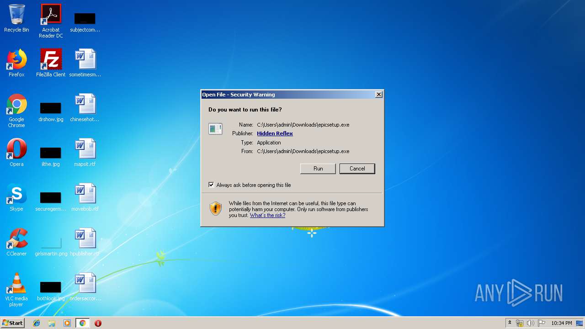Screen dimensions: 585x329
Task: Click the volume tray icon
Action: click(x=530, y=323)
